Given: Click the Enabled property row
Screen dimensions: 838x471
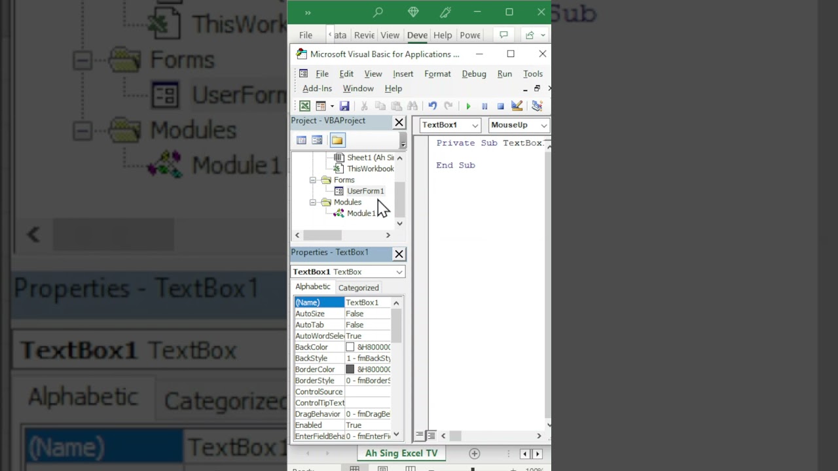Looking at the screenshot, I should tap(342, 425).
